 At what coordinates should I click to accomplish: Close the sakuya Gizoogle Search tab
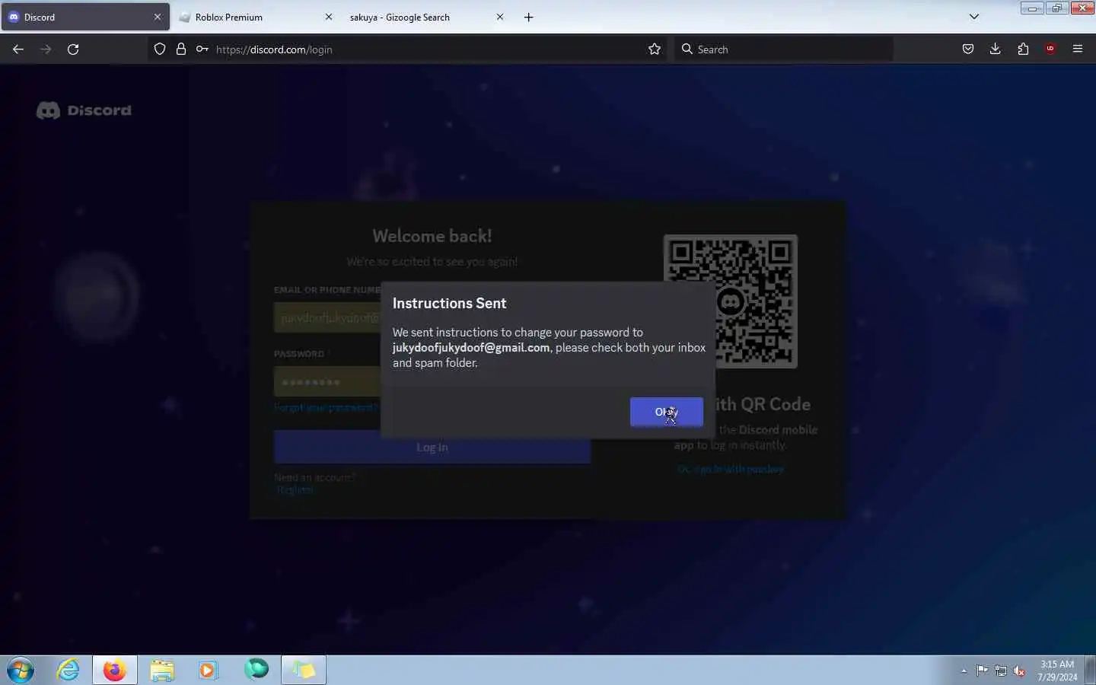coord(500,17)
